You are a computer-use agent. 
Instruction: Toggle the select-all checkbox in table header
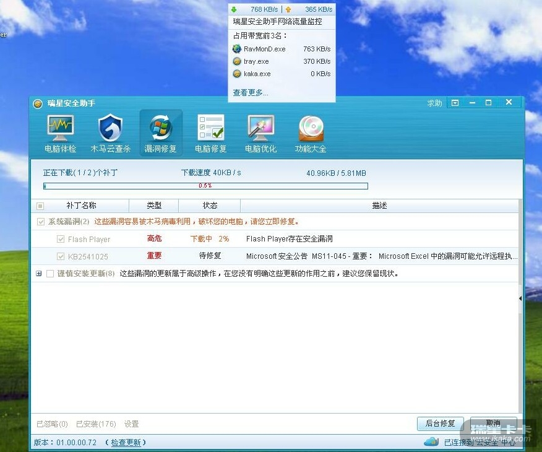(x=40, y=206)
